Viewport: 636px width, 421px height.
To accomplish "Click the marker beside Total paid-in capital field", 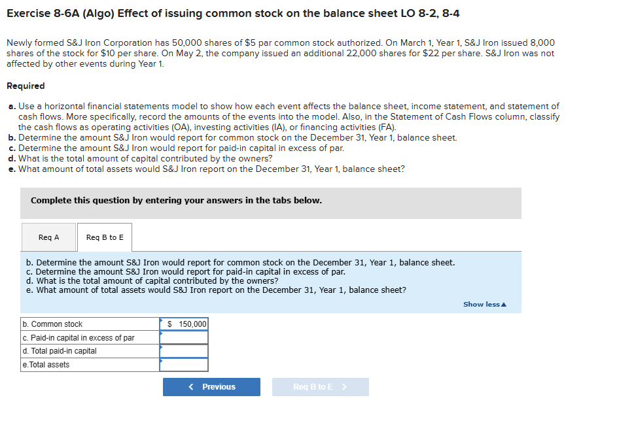I will 160,347.
